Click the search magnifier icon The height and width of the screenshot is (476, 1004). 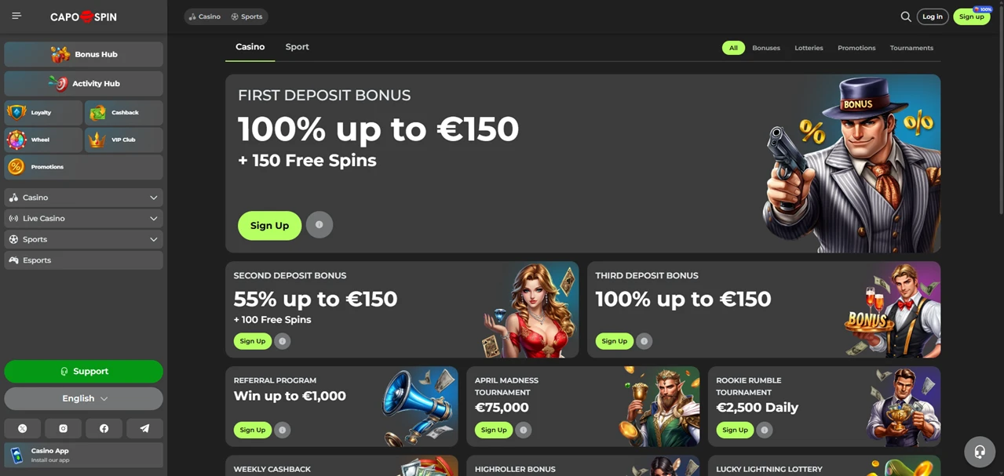906,16
